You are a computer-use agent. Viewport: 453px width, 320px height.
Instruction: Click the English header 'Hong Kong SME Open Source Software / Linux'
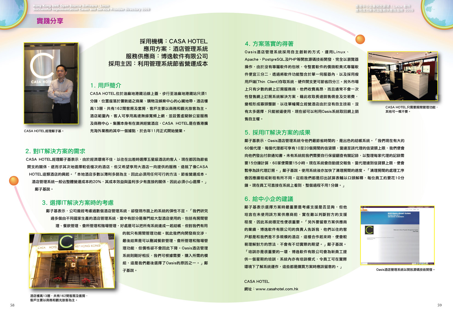pos(71,6)
